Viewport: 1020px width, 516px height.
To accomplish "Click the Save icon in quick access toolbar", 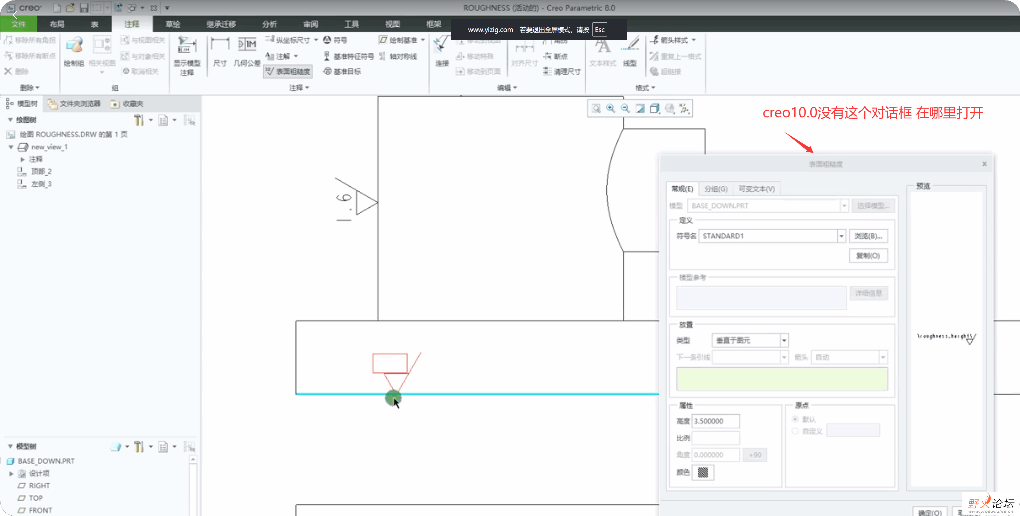I will pos(84,8).
